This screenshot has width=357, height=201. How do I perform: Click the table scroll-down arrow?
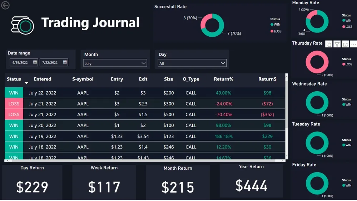click(286, 156)
